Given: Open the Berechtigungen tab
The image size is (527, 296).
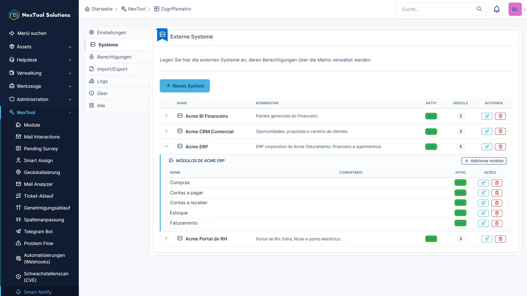Looking at the screenshot, I should coord(117,57).
